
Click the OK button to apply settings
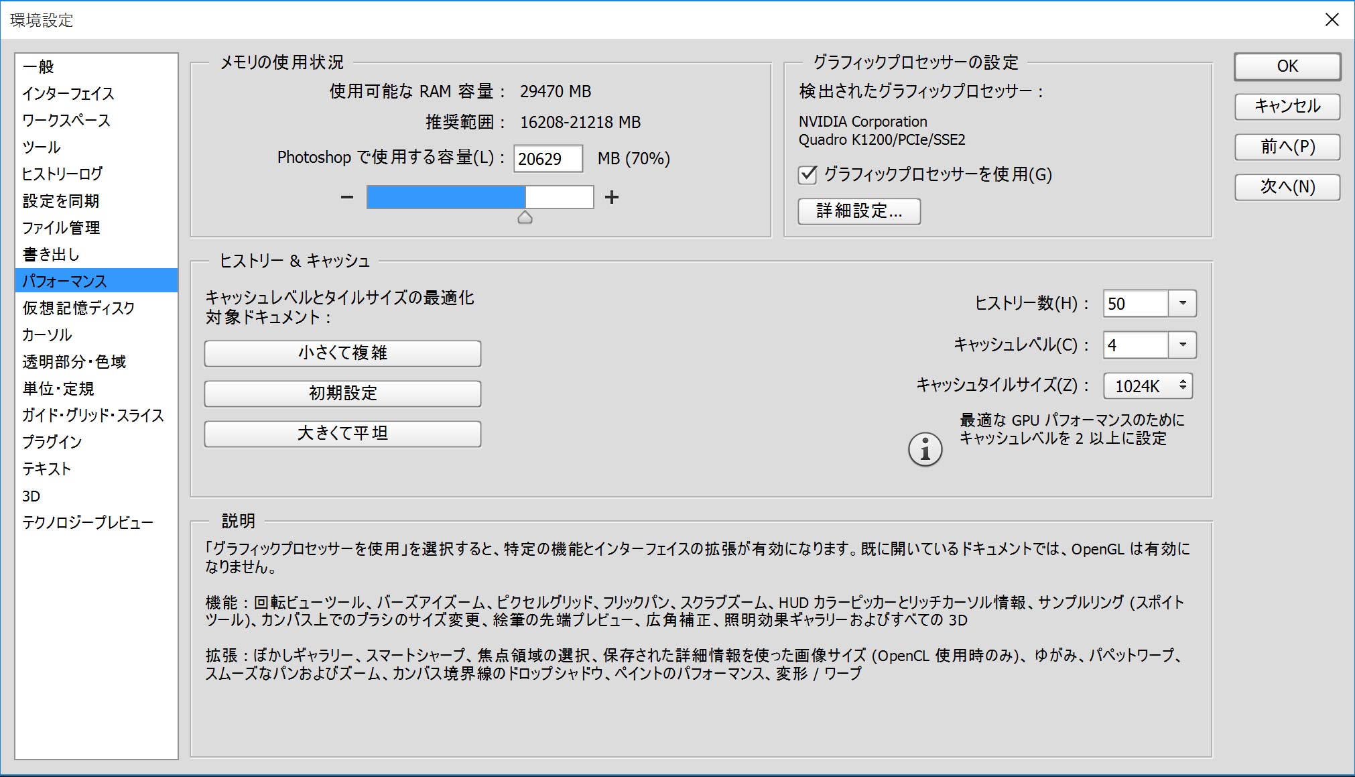pyautogui.click(x=1286, y=66)
